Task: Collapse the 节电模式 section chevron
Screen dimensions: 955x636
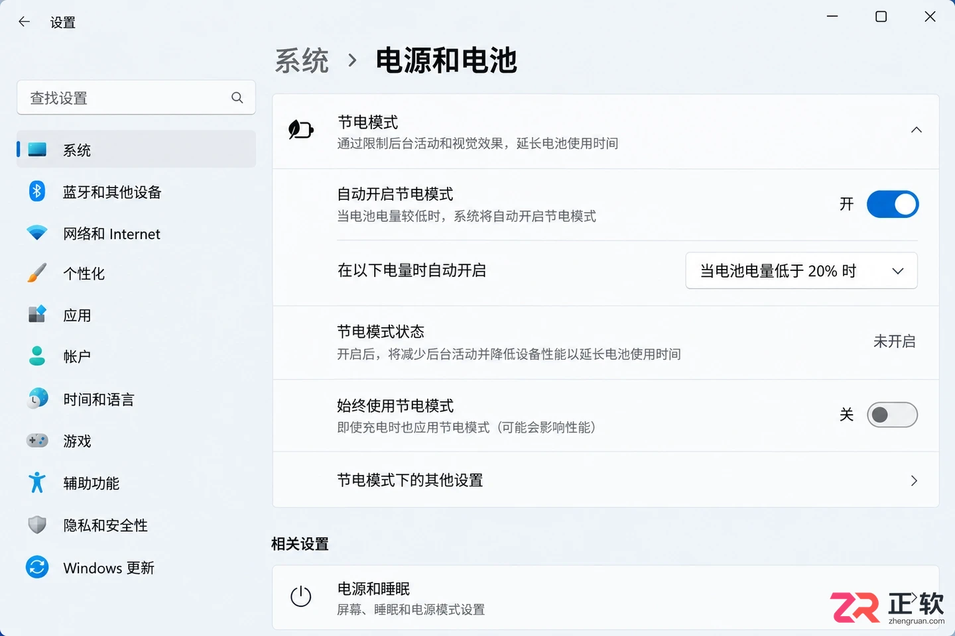Action: click(917, 130)
